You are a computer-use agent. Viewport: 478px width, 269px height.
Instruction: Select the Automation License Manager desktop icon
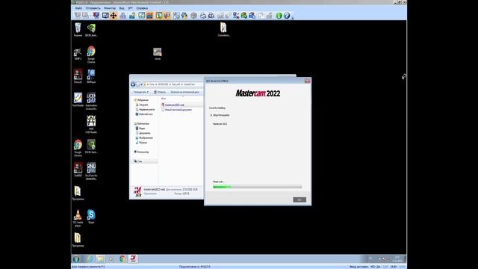[x=91, y=102]
